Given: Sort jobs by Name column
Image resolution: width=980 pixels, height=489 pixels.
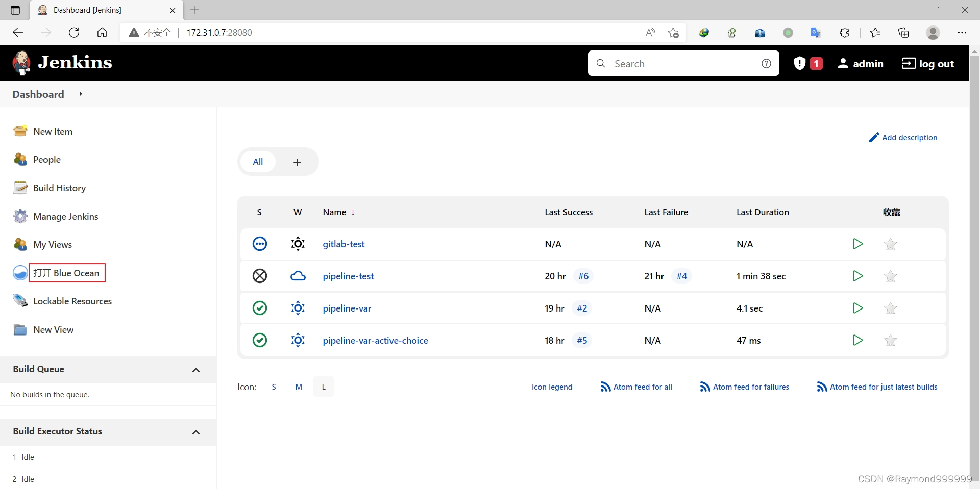Looking at the screenshot, I should click(338, 212).
